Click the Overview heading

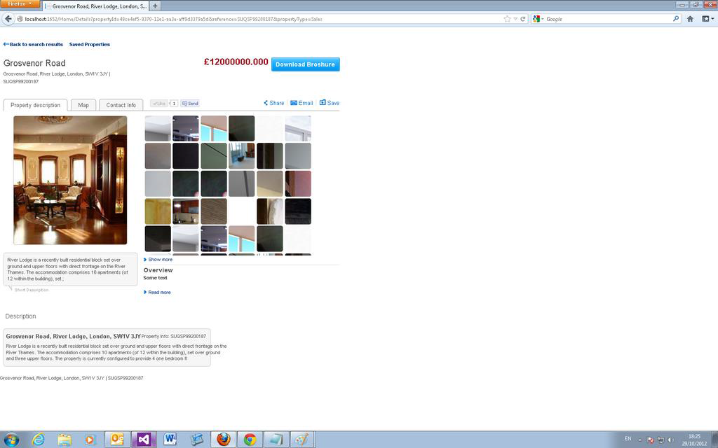click(158, 270)
